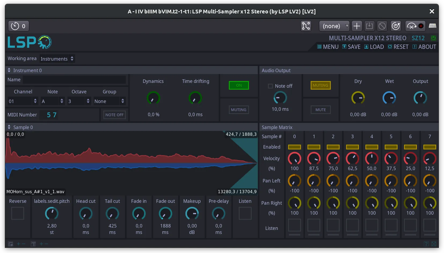The height and width of the screenshot is (253, 444).
Task: Increase UI scaling with first plus
Action: pyautogui.click(x=19, y=244)
